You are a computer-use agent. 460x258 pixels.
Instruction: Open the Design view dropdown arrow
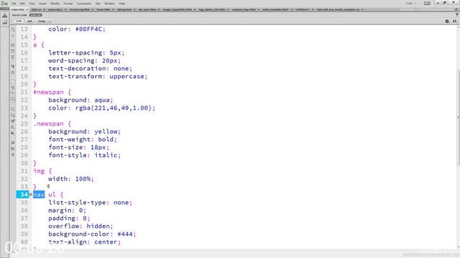click(50, 21)
